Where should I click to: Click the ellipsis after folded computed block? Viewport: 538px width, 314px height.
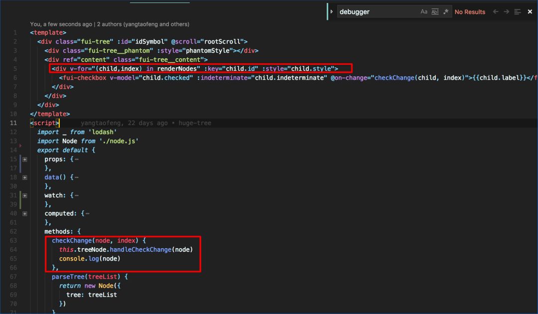point(87,213)
